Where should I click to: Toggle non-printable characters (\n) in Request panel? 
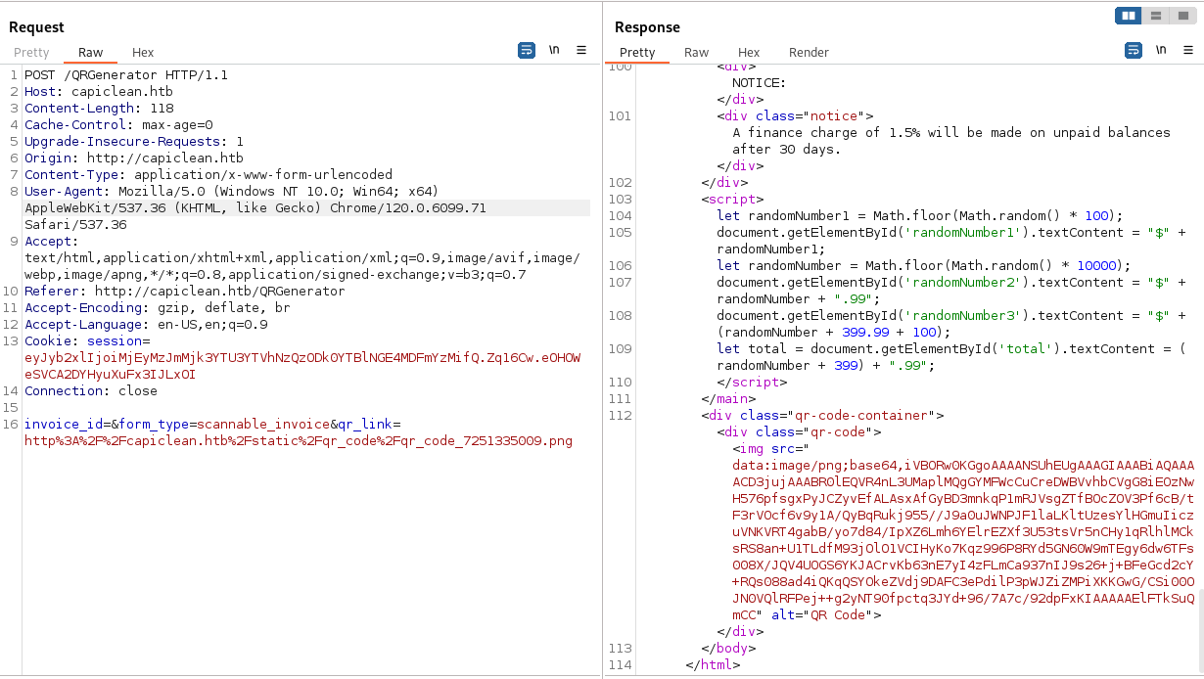pos(554,50)
